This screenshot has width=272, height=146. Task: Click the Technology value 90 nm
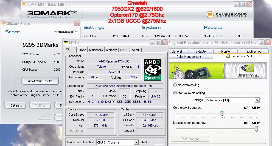coord(94,77)
